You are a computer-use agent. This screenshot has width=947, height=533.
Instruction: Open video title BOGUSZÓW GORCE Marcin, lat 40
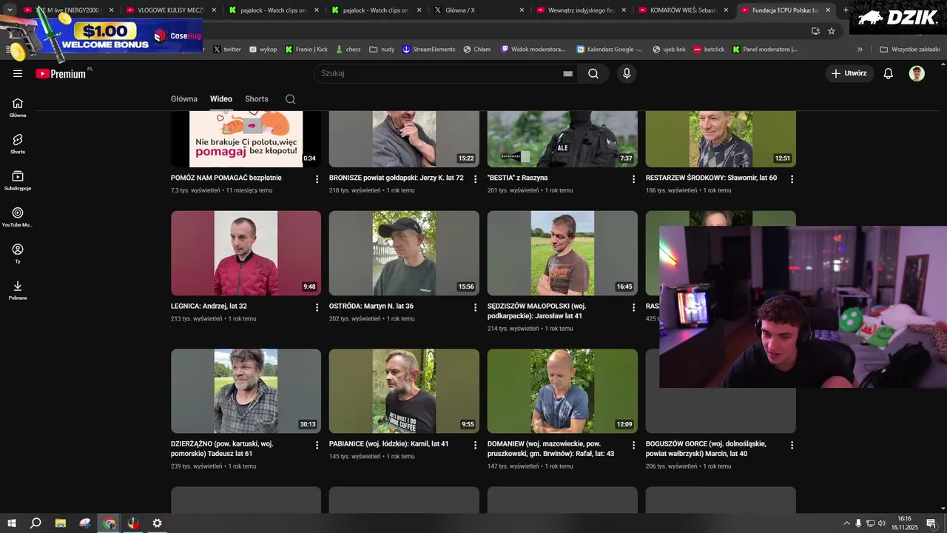pyautogui.click(x=706, y=449)
